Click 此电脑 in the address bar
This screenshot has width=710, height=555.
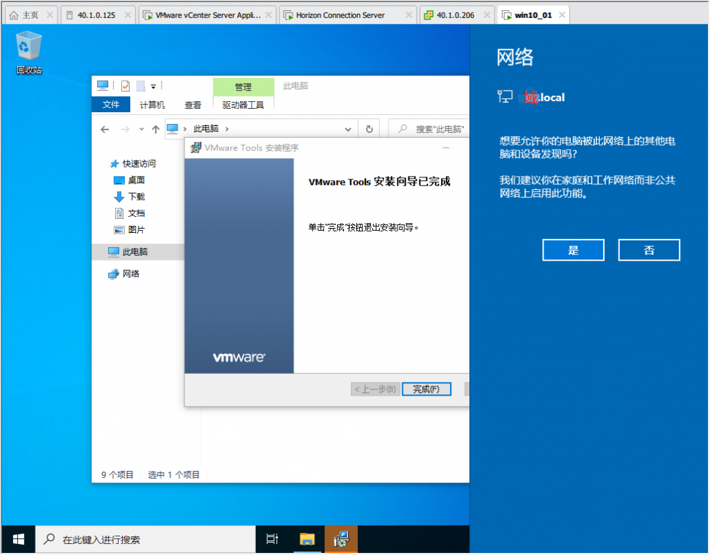click(x=206, y=129)
